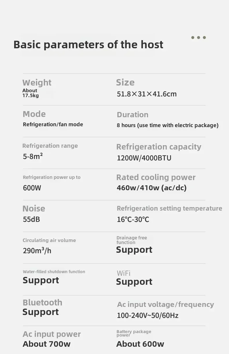Click Support under 'Drainage free function'

coord(134,250)
